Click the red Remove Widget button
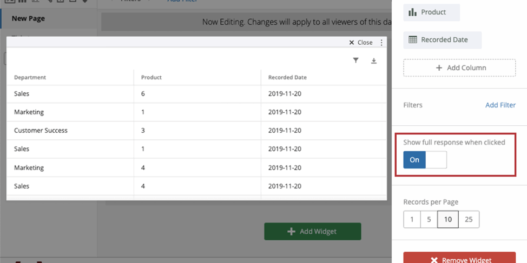 pyautogui.click(x=459, y=259)
